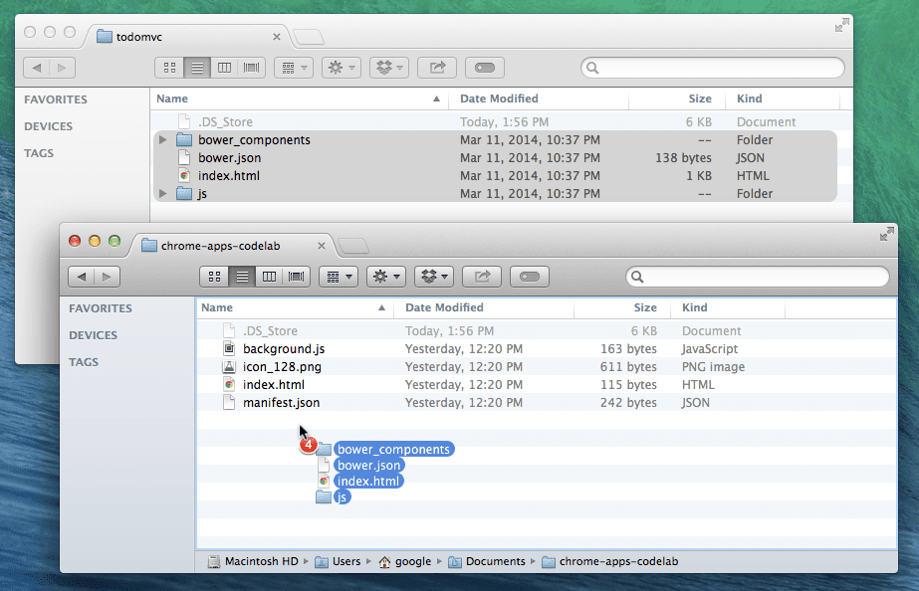Select list view in the todomvc window

pyautogui.click(x=197, y=67)
